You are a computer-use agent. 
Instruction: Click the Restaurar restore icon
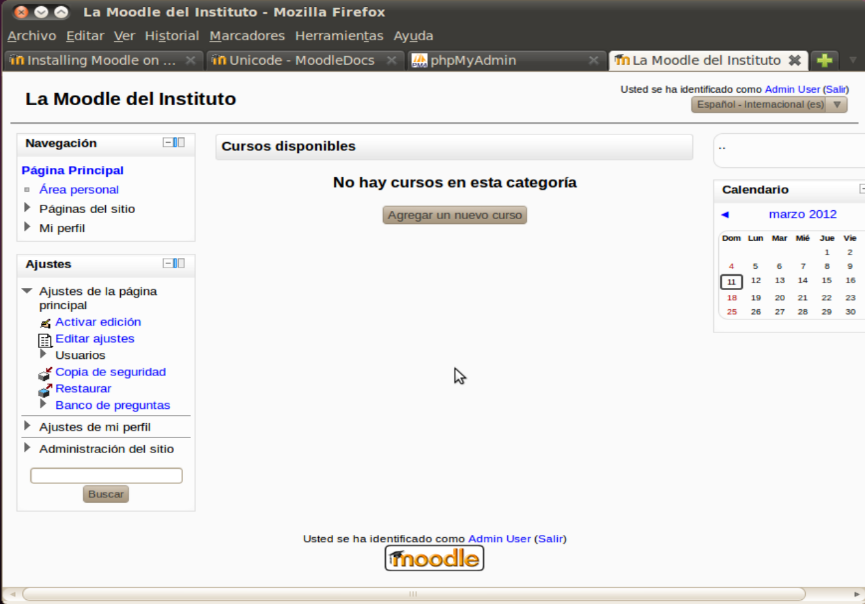[44, 390]
